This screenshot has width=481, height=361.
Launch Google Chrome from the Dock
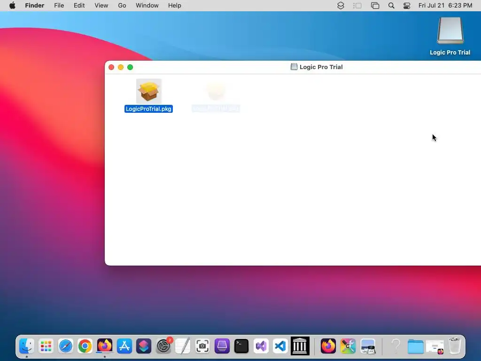[x=85, y=346]
